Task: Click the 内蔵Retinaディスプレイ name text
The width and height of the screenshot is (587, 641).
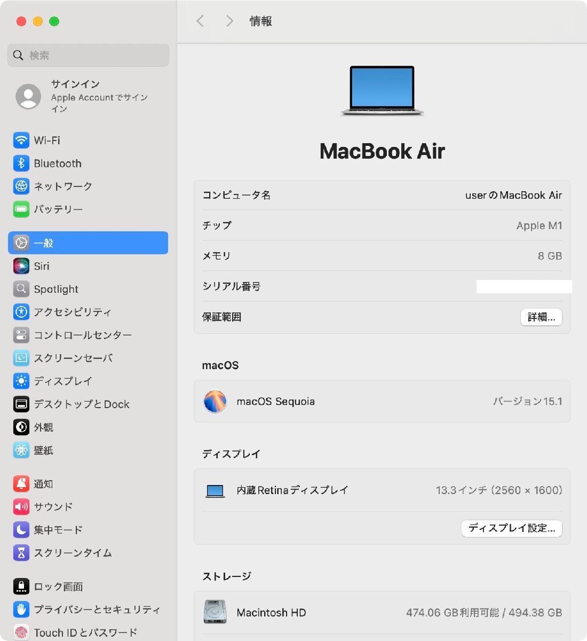Action: (293, 490)
